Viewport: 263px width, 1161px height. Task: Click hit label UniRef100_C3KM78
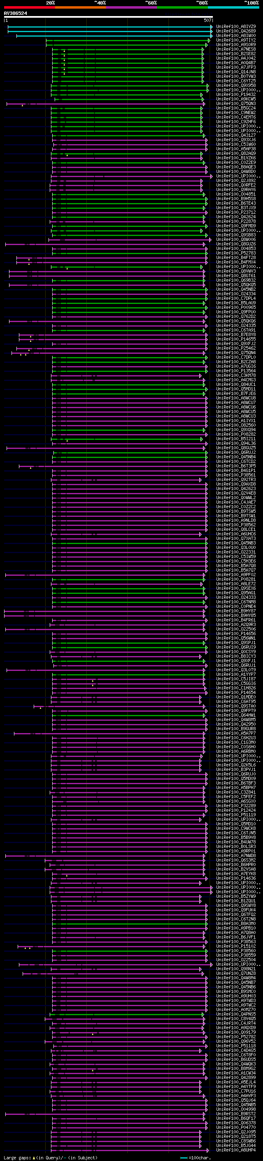pyautogui.click(x=236, y=376)
